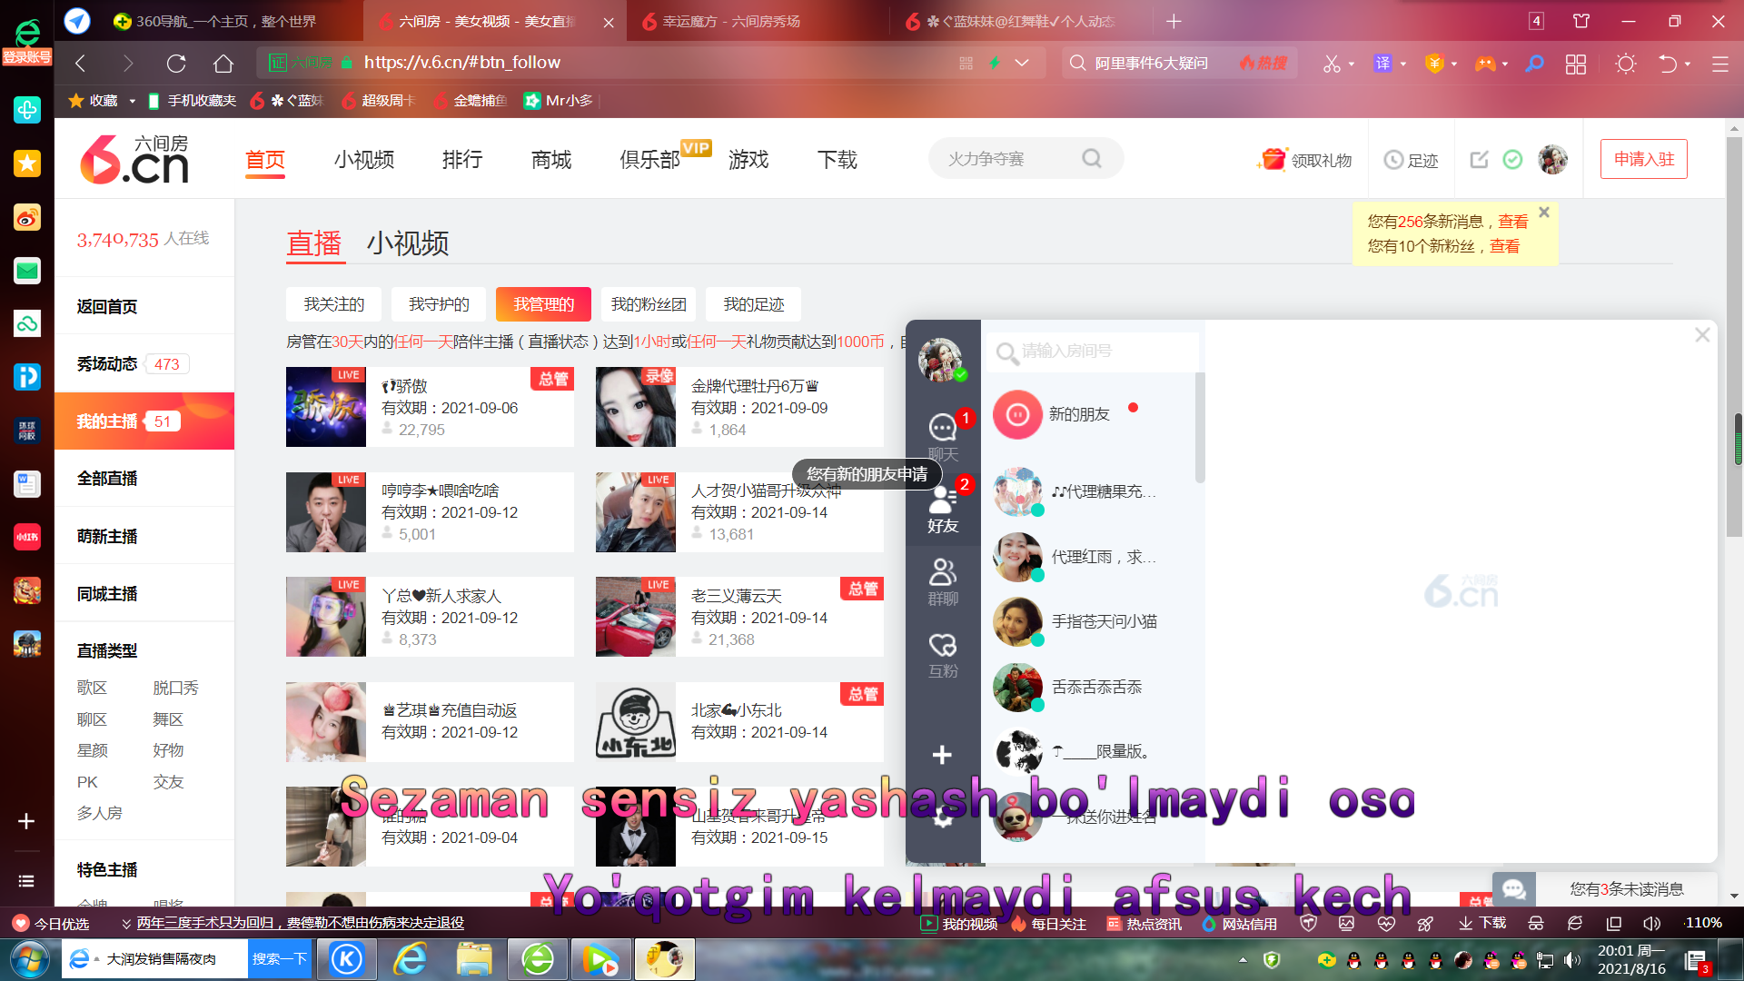This screenshot has width=1744, height=981.
Task: Click the yellow star favorites sidebar icon
Action: click(27, 163)
